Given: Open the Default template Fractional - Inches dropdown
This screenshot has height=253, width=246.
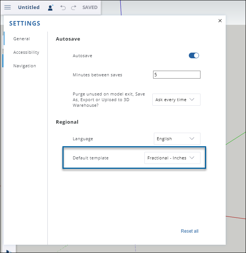Looking at the screenshot, I should (172, 158).
